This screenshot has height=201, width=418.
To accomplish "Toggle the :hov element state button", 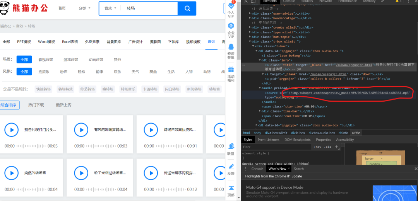I will pyautogui.click(x=318, y=147).
